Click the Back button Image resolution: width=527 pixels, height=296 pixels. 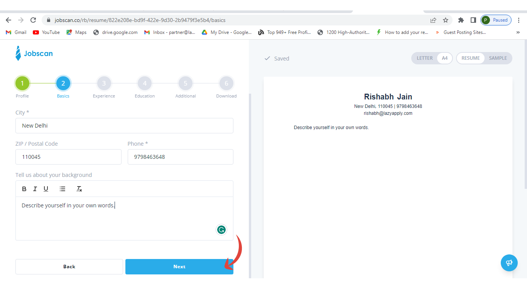tap(69, 267)
